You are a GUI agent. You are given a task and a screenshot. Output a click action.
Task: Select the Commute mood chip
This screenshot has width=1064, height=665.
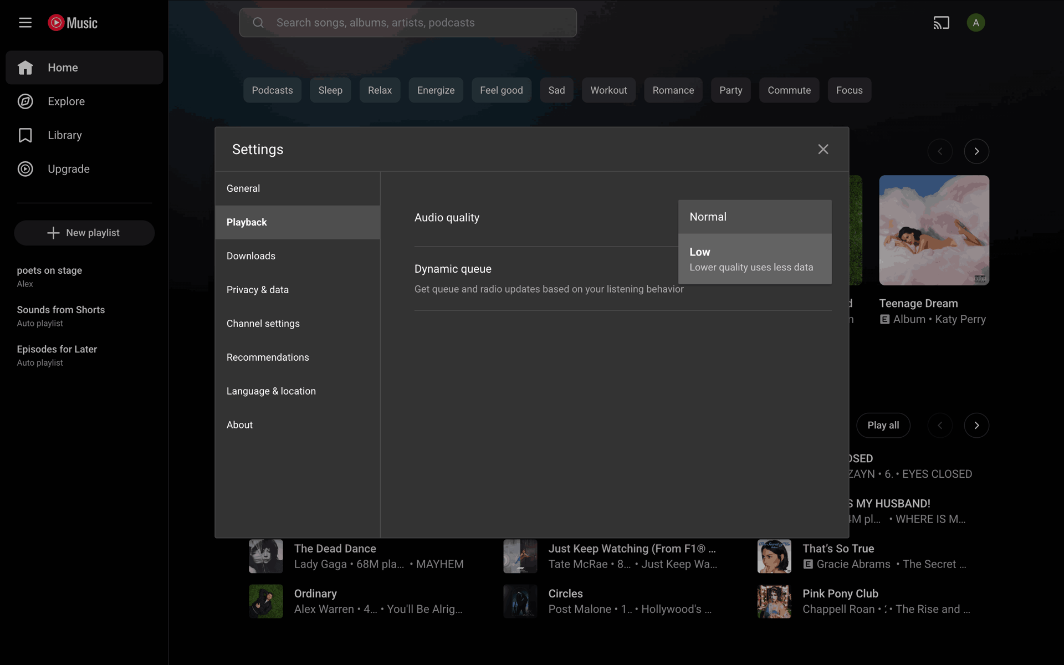[x=789, y=90]
